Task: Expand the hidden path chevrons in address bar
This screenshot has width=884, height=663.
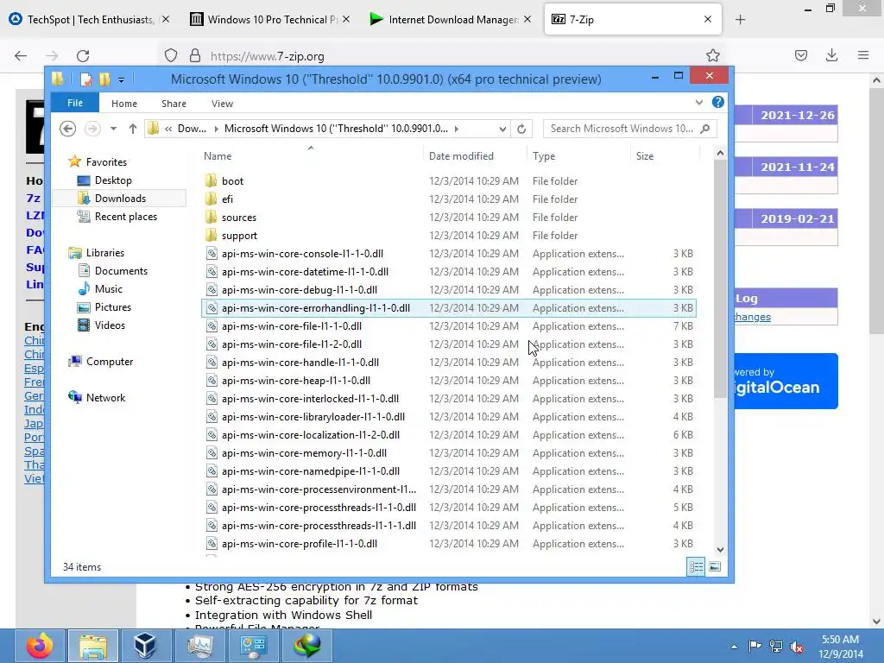Action: click(168, 129)
